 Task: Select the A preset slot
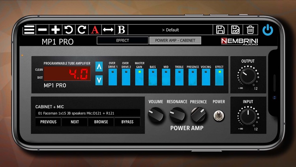click(95, 30)
